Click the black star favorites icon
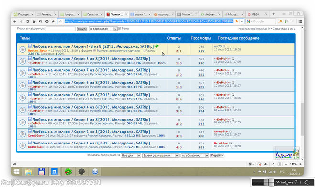The width and height of the screenshot is (315, 187). [x=53, y=22]
